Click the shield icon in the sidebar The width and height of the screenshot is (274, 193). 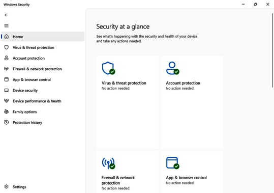(7, 47)
